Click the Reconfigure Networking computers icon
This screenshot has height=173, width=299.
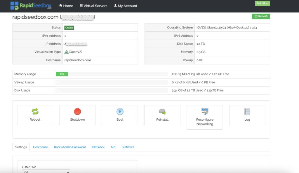click(205, 112)
